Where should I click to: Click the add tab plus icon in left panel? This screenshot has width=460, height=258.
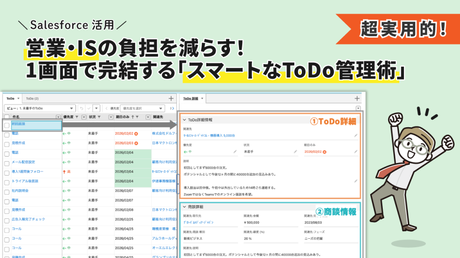point(171,99)
